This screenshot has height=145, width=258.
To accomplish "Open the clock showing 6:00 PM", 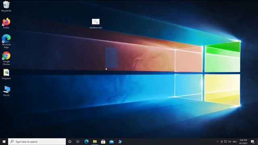I will tap(243, 141).
